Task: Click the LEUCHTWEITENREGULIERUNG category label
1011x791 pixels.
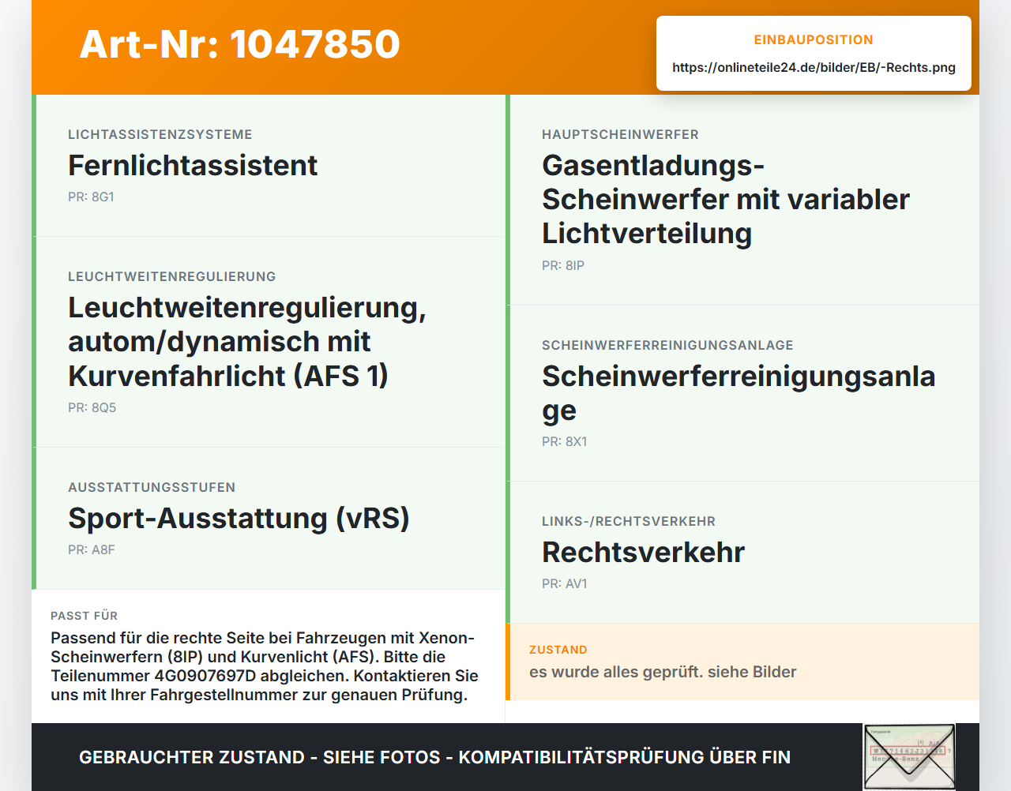Action: coord(172,277)
